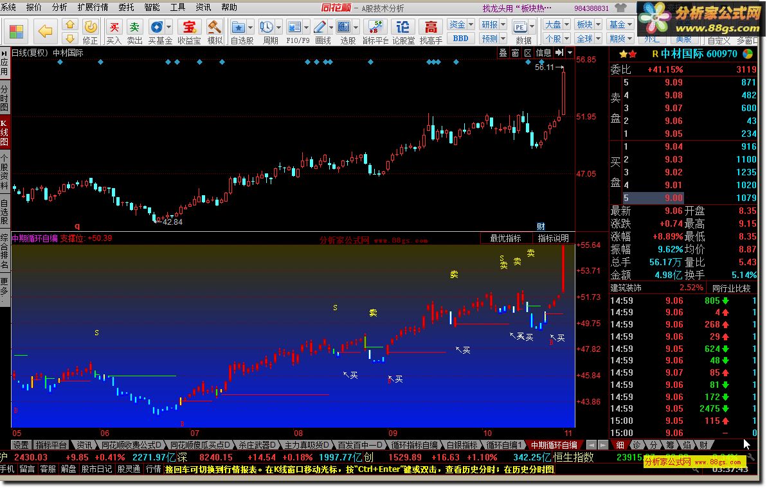The height and width of the screenshot is (488, 767).
Task: Click the 最优指标 button
Action: [505, 238]
